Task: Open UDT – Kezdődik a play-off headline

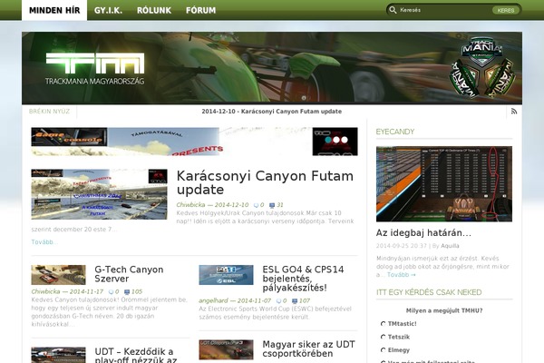Action: [136, 355]
